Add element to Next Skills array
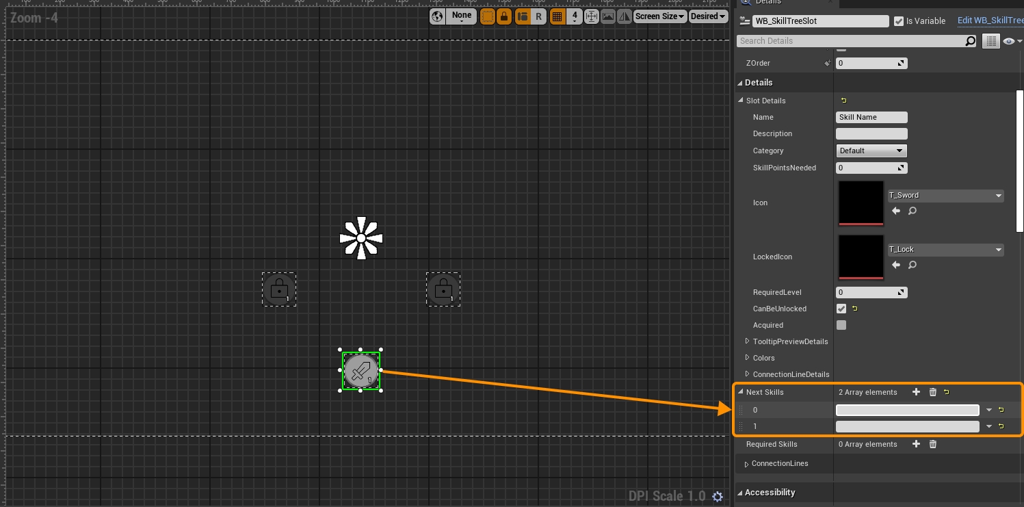1024x507 pixels. click(916, 392)
